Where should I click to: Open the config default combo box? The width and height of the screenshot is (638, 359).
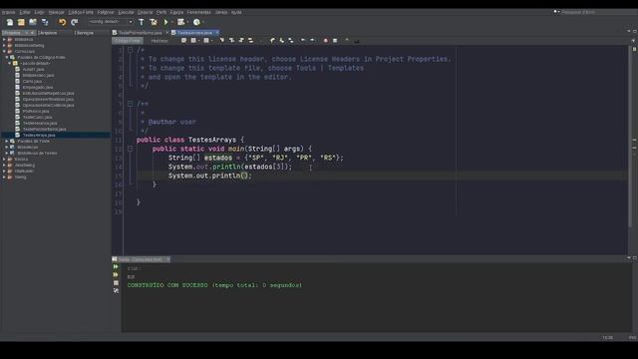click(x=111, y=22)
